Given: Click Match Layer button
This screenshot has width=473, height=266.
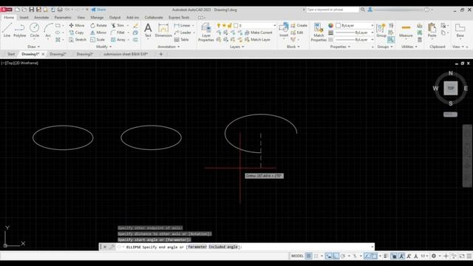Looking at the screenshot, I should [258, 39].
